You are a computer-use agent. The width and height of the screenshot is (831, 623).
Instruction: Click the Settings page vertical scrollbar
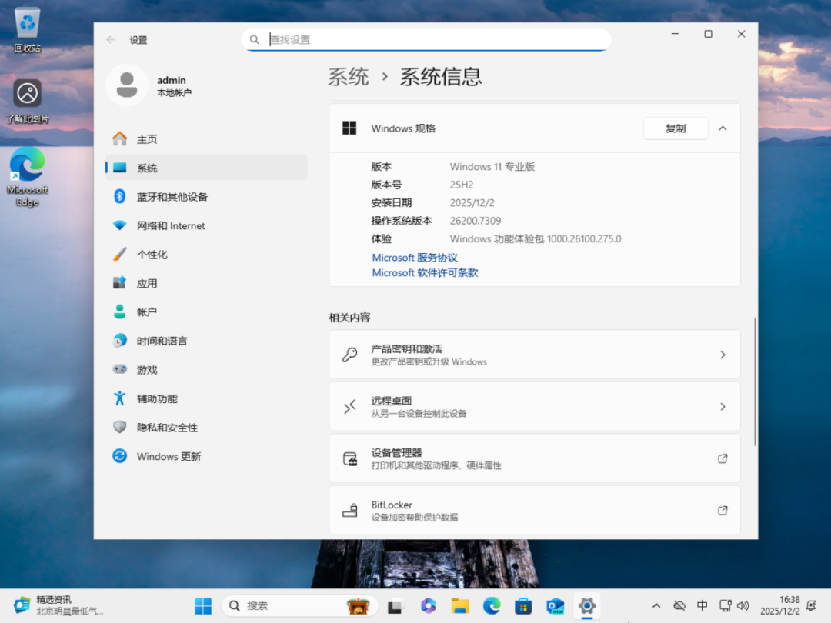pyautogui.click(x=755, y=381)
